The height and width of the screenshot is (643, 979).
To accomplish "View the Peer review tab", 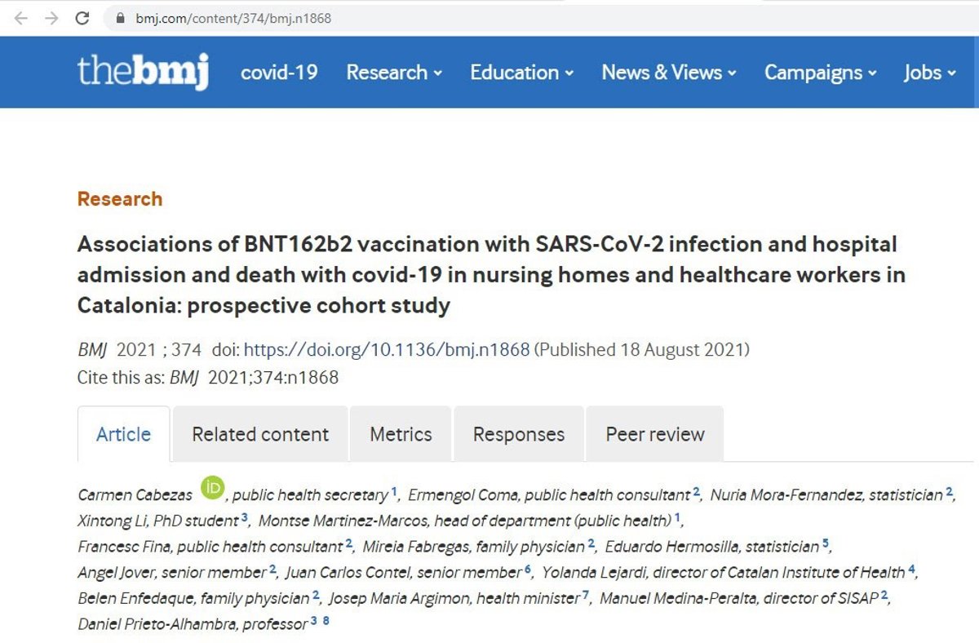I will [655, 434].
